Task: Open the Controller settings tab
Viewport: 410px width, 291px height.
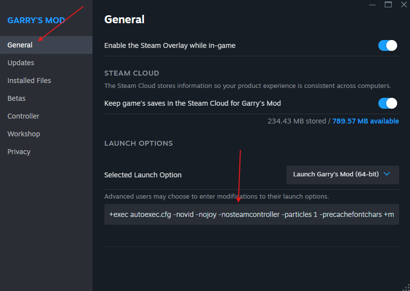Action: (23, 116)
